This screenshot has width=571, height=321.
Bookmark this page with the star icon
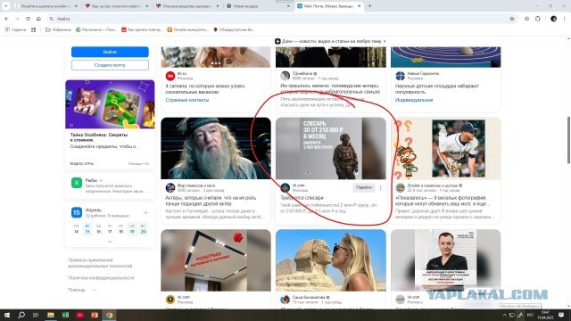512,19
